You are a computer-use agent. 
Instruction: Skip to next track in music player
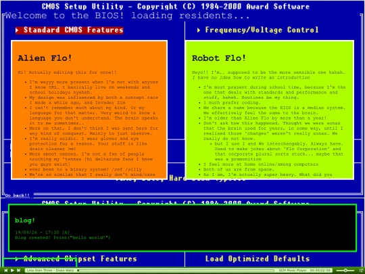[19, 270]
